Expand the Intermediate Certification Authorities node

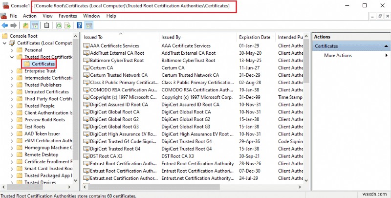(12, 78)
